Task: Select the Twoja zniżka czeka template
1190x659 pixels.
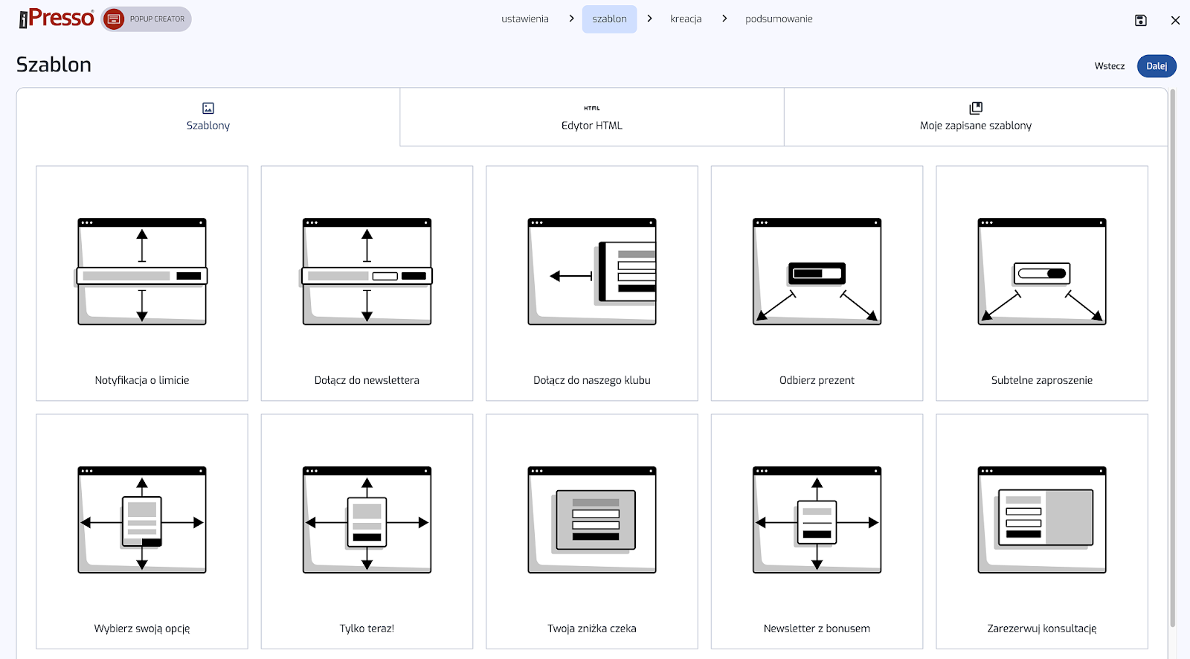Action: (591, 531)
